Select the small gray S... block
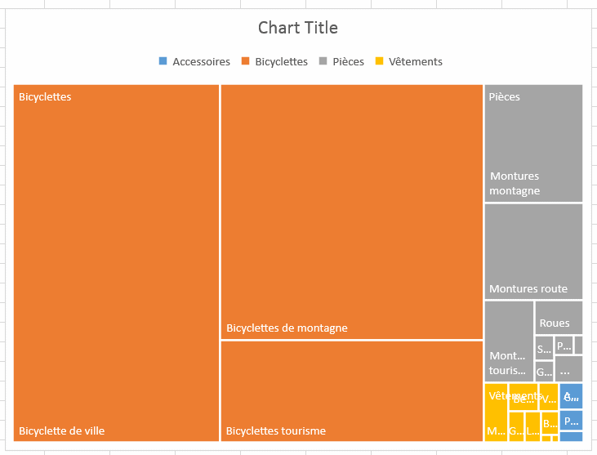 tap(544, 347)
